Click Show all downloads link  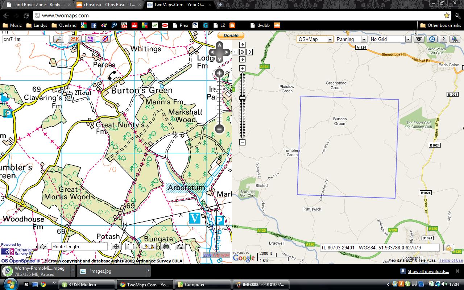pos(428,271)
